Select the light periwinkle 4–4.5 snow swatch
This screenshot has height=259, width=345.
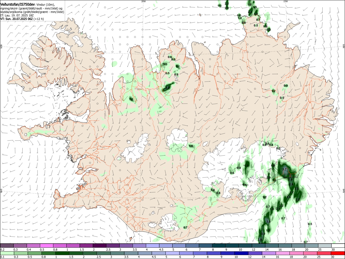click(153, 246)
